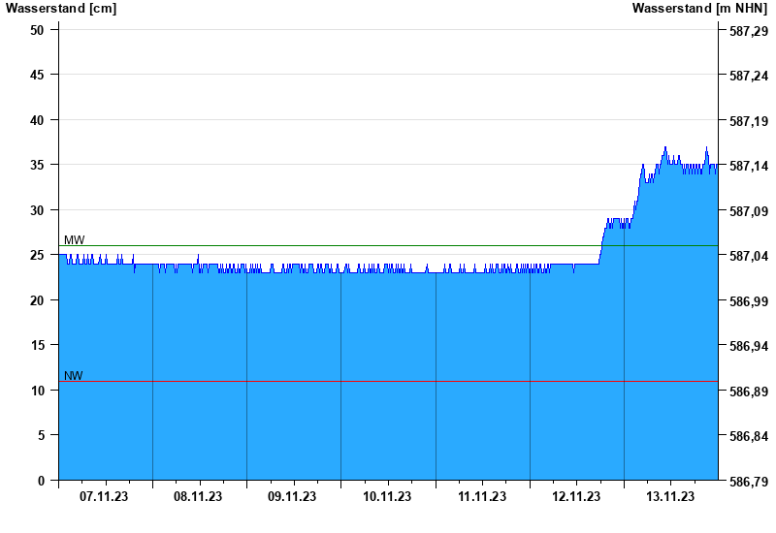Click the MW mean water label

(x=75, y=239)
